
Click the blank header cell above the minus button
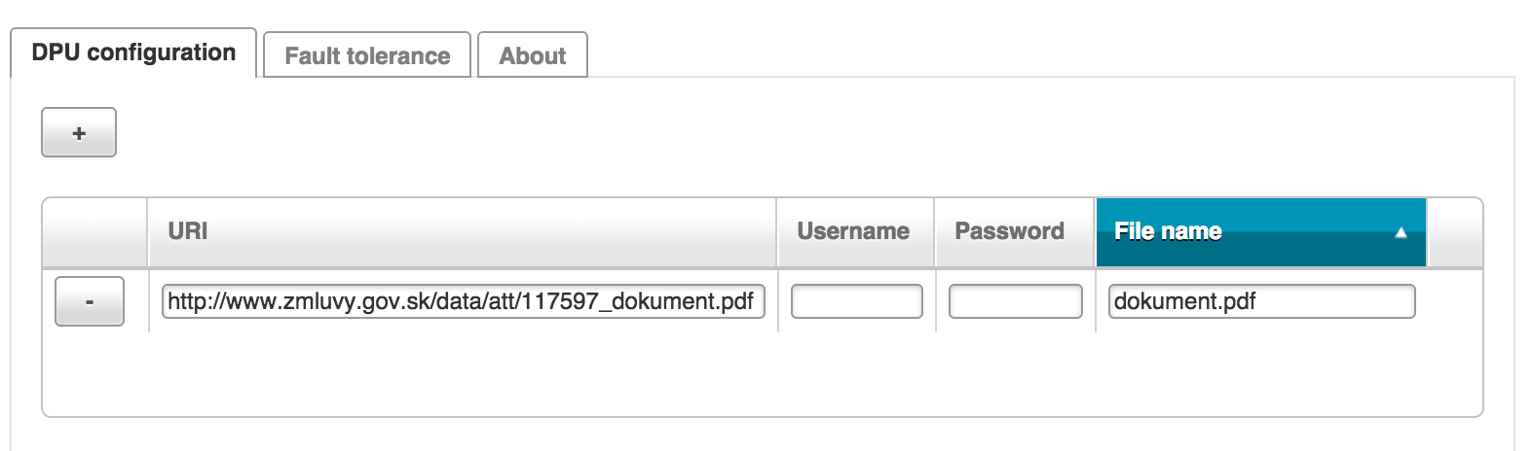(x=95, y=231)
